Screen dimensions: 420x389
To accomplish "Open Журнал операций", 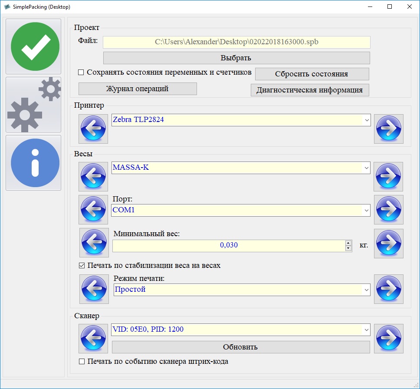I will click(x=138, y=89).
